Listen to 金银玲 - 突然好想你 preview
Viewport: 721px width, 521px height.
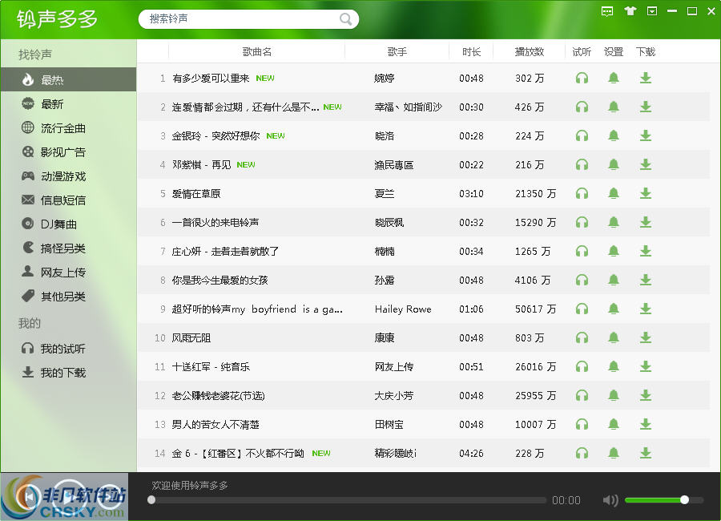click(582, 135)
